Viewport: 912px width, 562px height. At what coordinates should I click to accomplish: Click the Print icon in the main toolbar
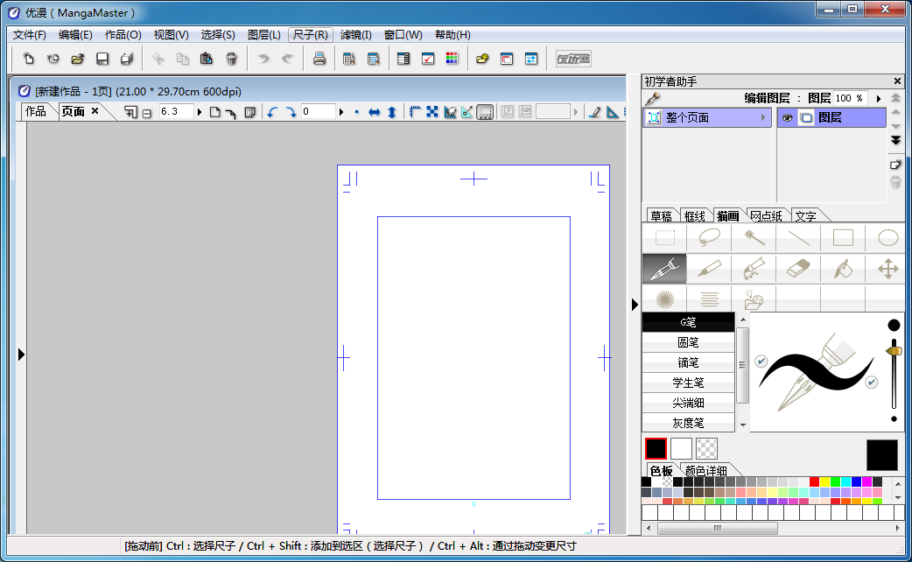319,59
